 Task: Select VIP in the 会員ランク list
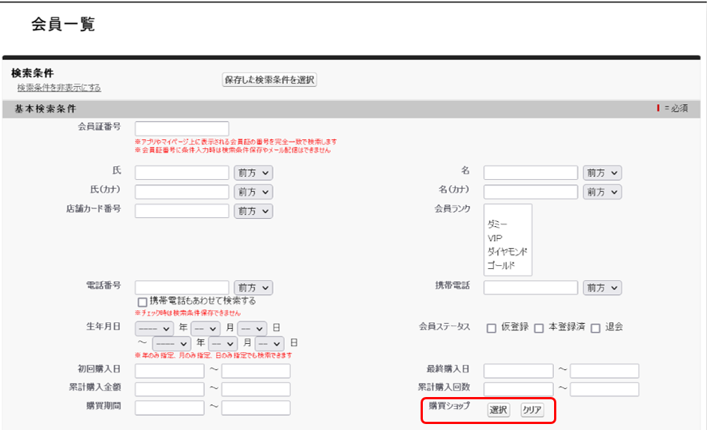tap(495, 238)
